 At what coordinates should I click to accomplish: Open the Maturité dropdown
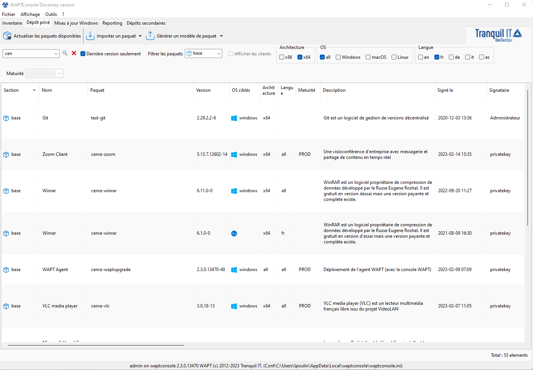44,74
